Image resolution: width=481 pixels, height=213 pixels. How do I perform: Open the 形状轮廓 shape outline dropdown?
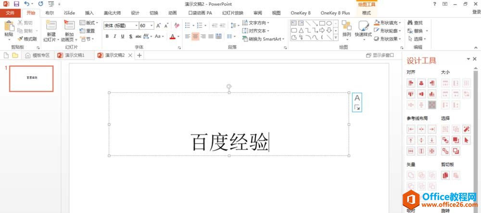coord(387,31)
